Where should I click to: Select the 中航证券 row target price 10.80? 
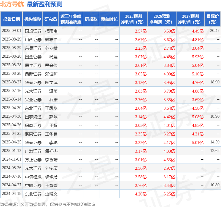pos(215,185)
